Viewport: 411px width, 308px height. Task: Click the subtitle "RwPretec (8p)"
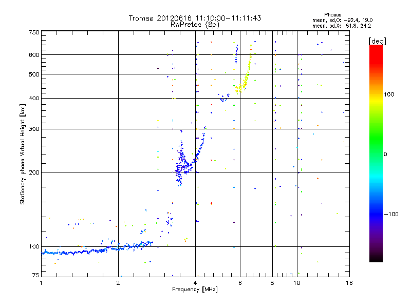[195, 25]
